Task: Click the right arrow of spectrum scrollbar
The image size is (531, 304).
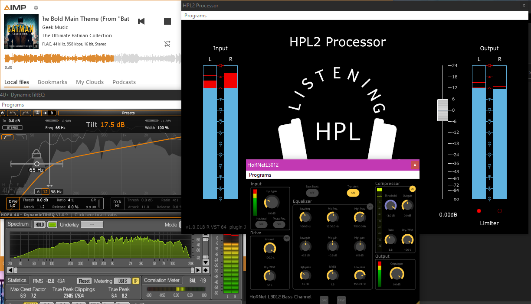Action: pyautogui.click(x=198, y=270)
